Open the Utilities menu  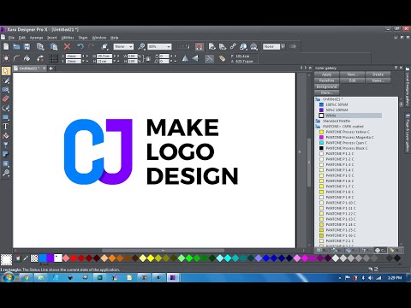68,38
